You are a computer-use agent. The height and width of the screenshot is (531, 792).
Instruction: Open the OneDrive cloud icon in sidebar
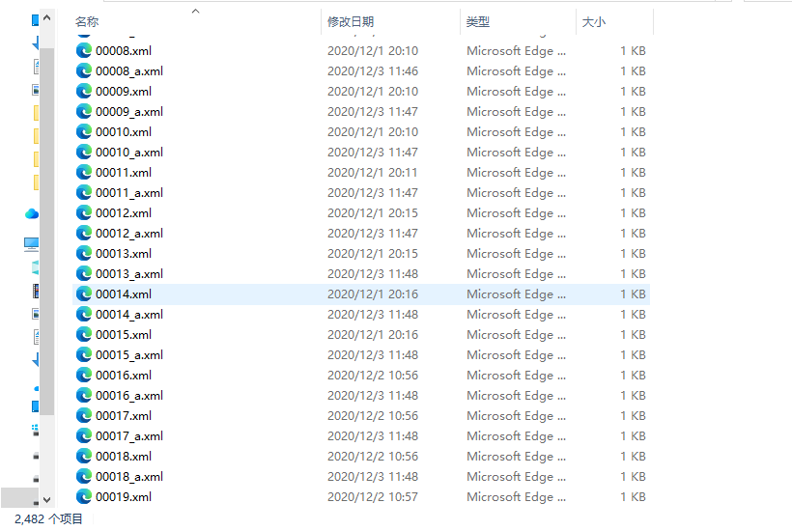pyautogui.click(x=32, y=214)
